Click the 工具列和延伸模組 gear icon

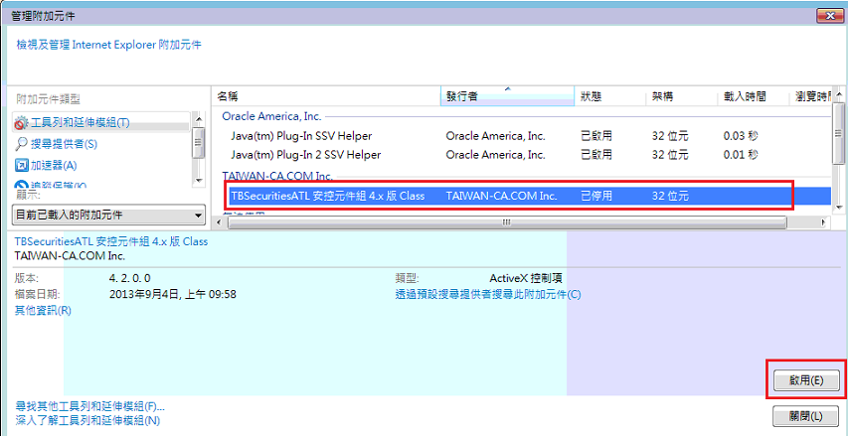22,123
